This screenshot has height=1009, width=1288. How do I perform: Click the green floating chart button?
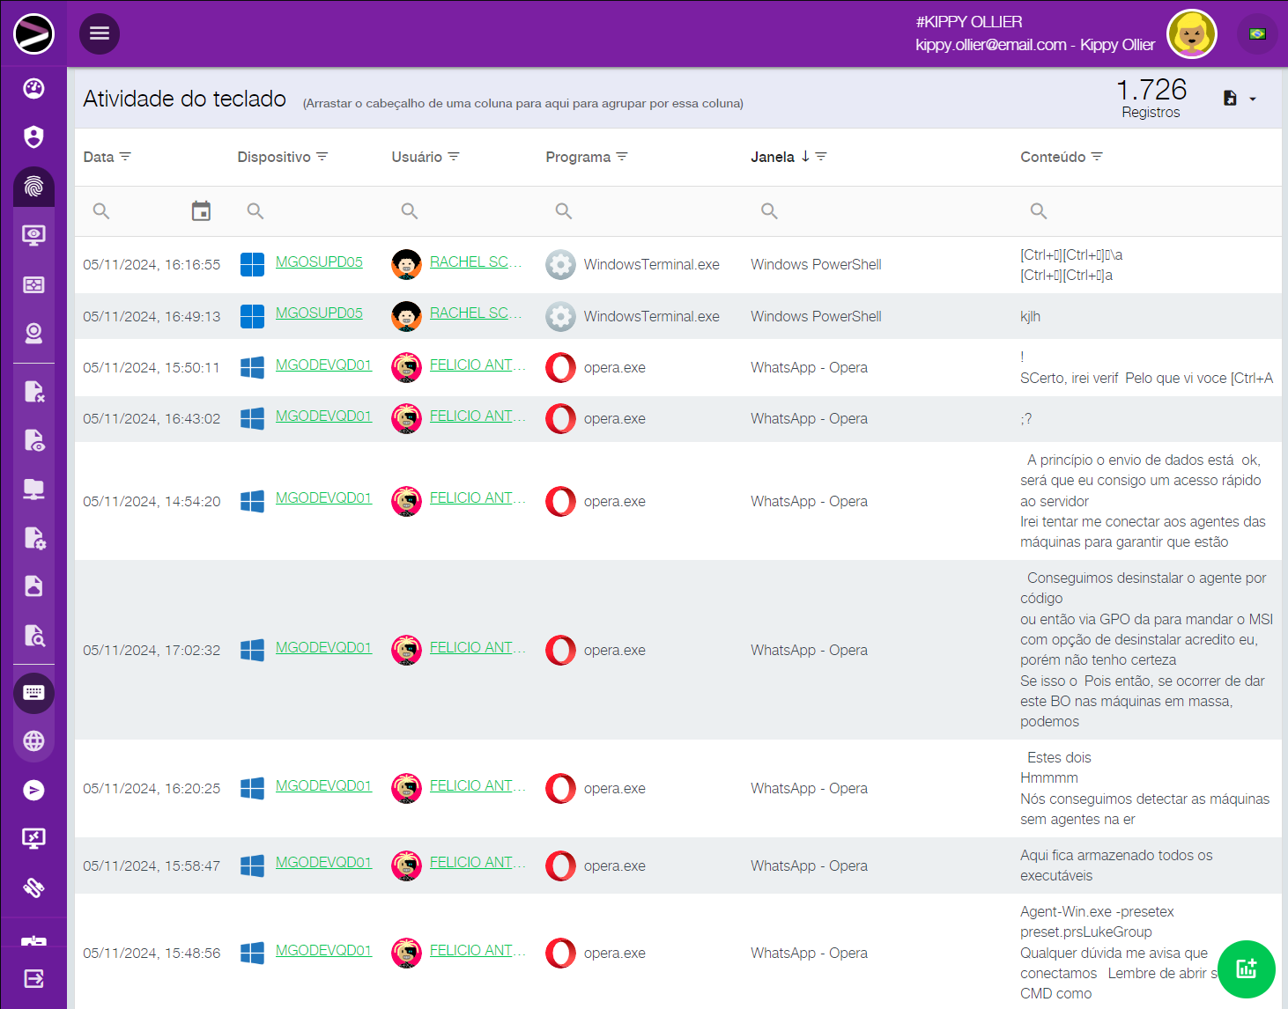click(x=1246, y=969)
